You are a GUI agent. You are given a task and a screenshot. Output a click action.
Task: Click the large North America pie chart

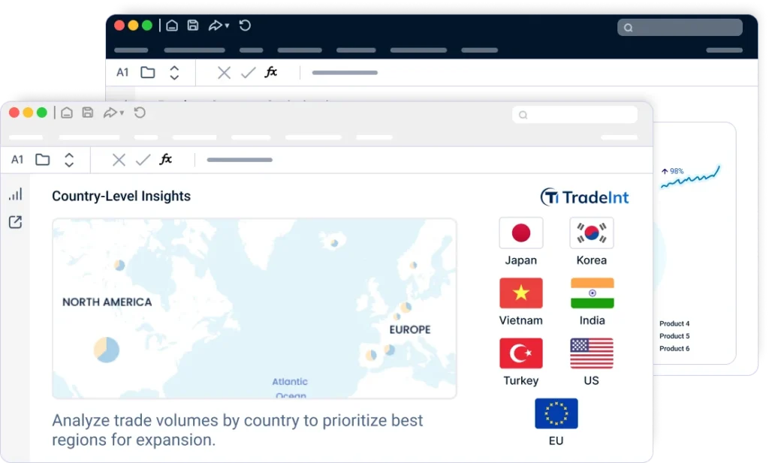click(107, 350)
